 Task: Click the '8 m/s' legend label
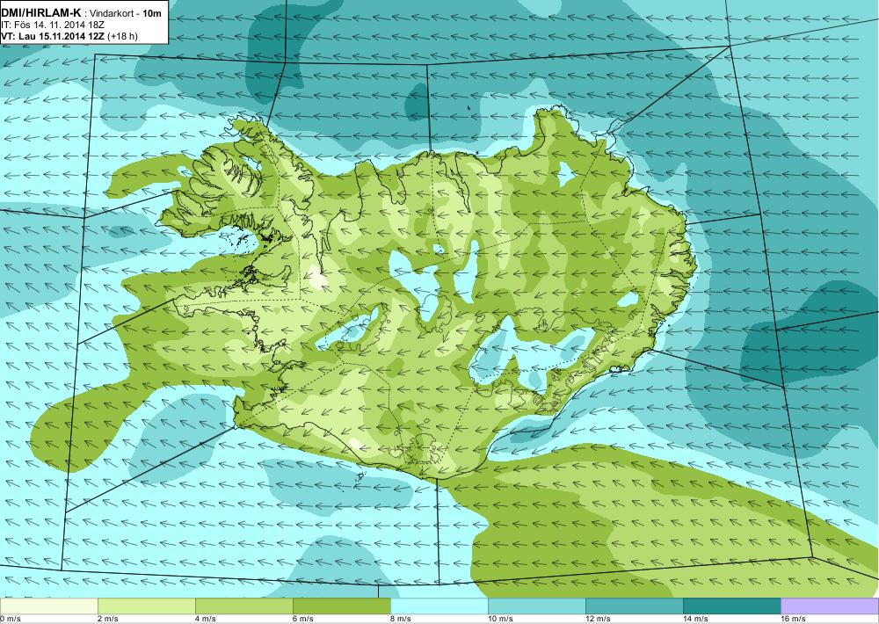click(401, 619)
